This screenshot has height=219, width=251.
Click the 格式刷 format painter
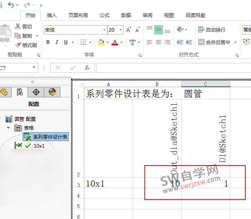coord(26,45)
